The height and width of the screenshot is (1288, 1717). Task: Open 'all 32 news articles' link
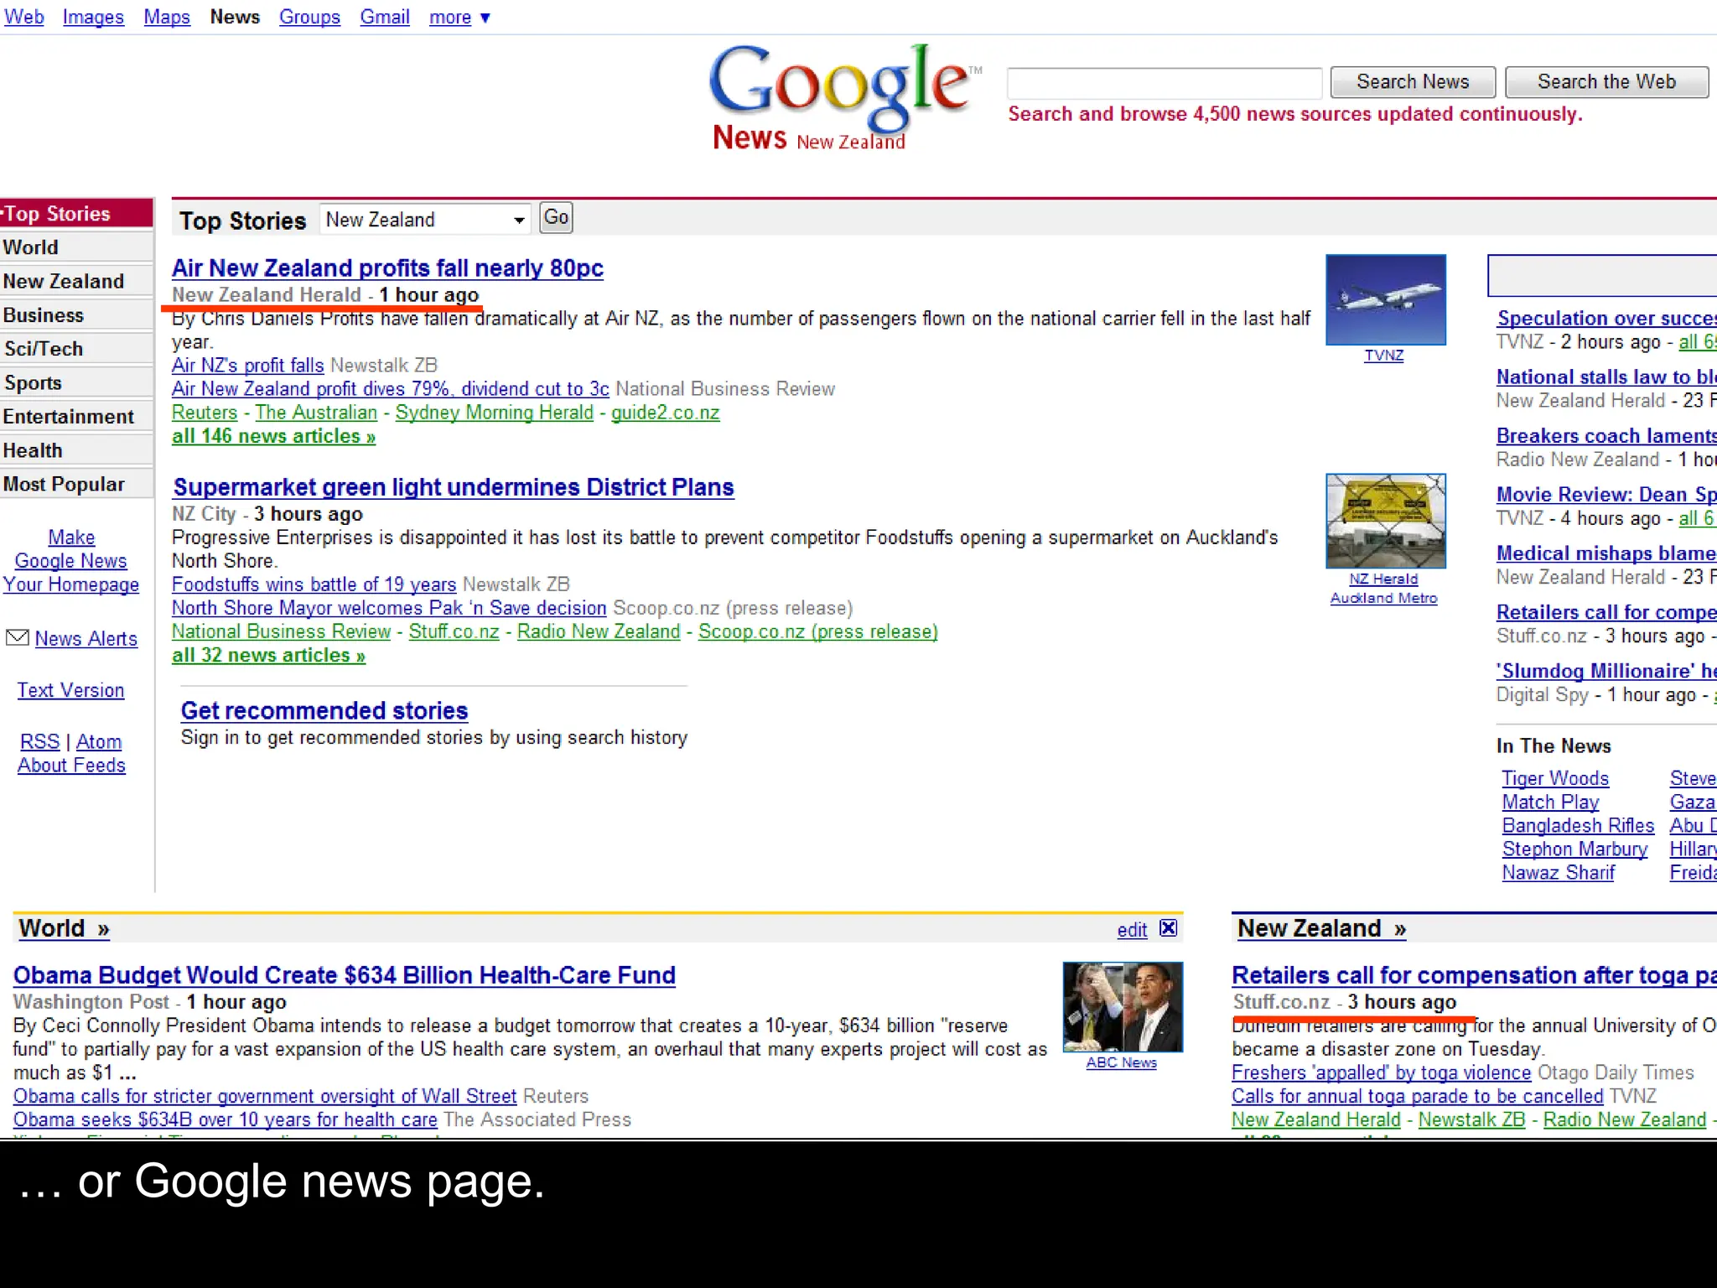[x=268, y=655]
